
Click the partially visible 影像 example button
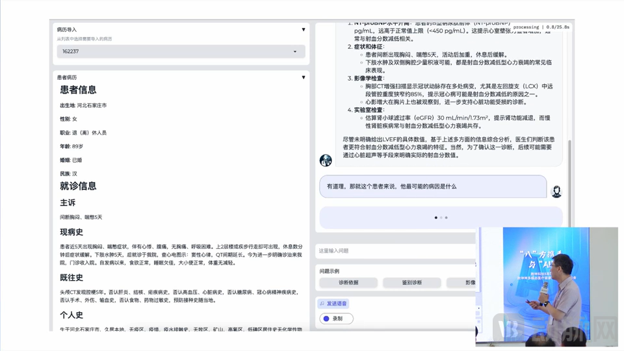(461, 283)
